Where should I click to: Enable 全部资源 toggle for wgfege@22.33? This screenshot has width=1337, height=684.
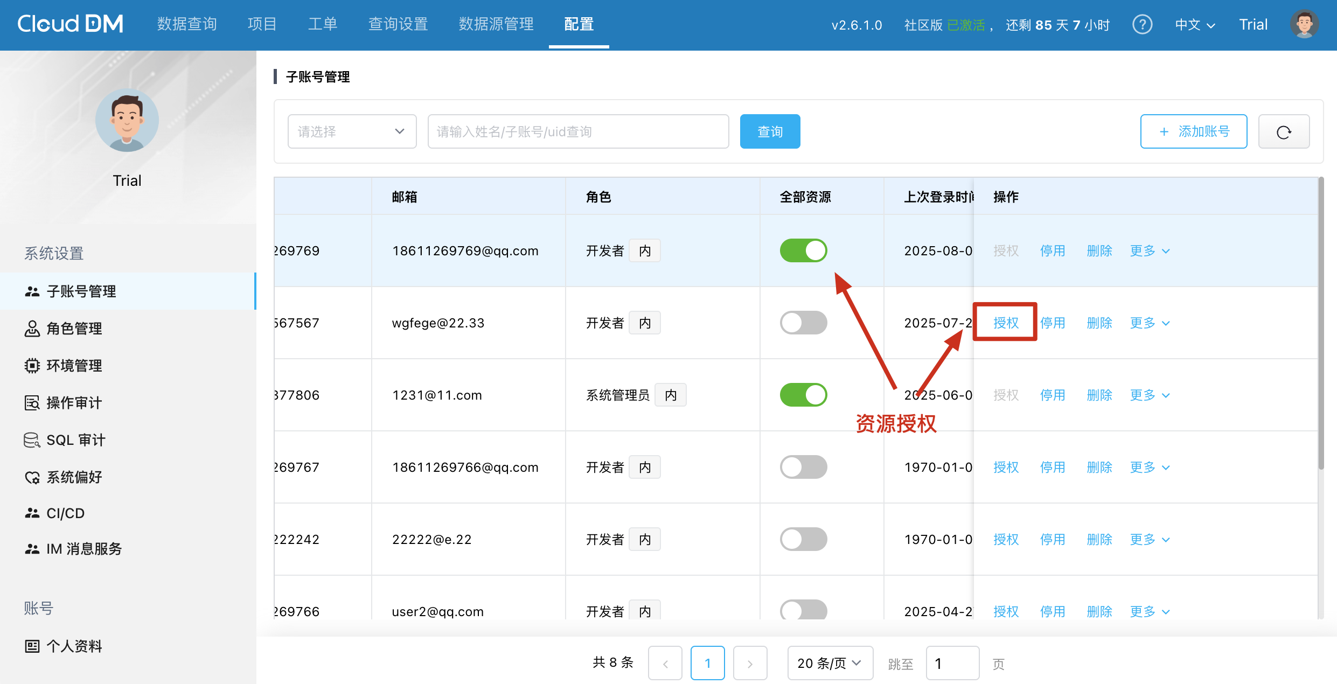pyautogui.click(x=803, y=323)
